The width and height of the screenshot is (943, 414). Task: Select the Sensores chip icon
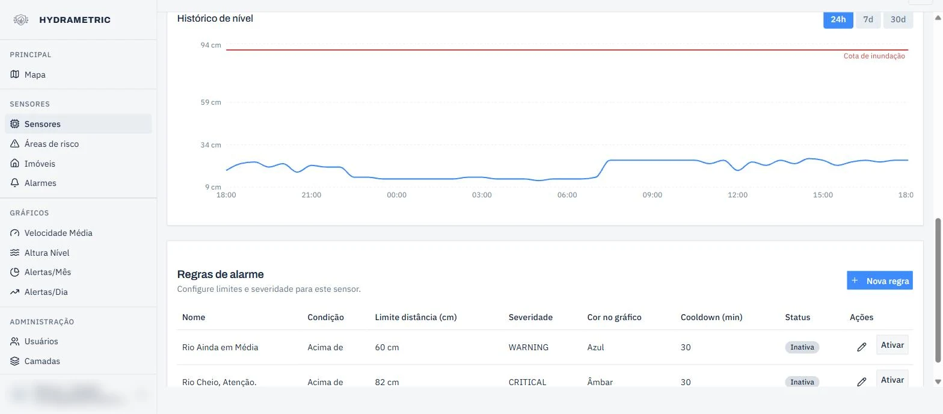pos(15,124)
